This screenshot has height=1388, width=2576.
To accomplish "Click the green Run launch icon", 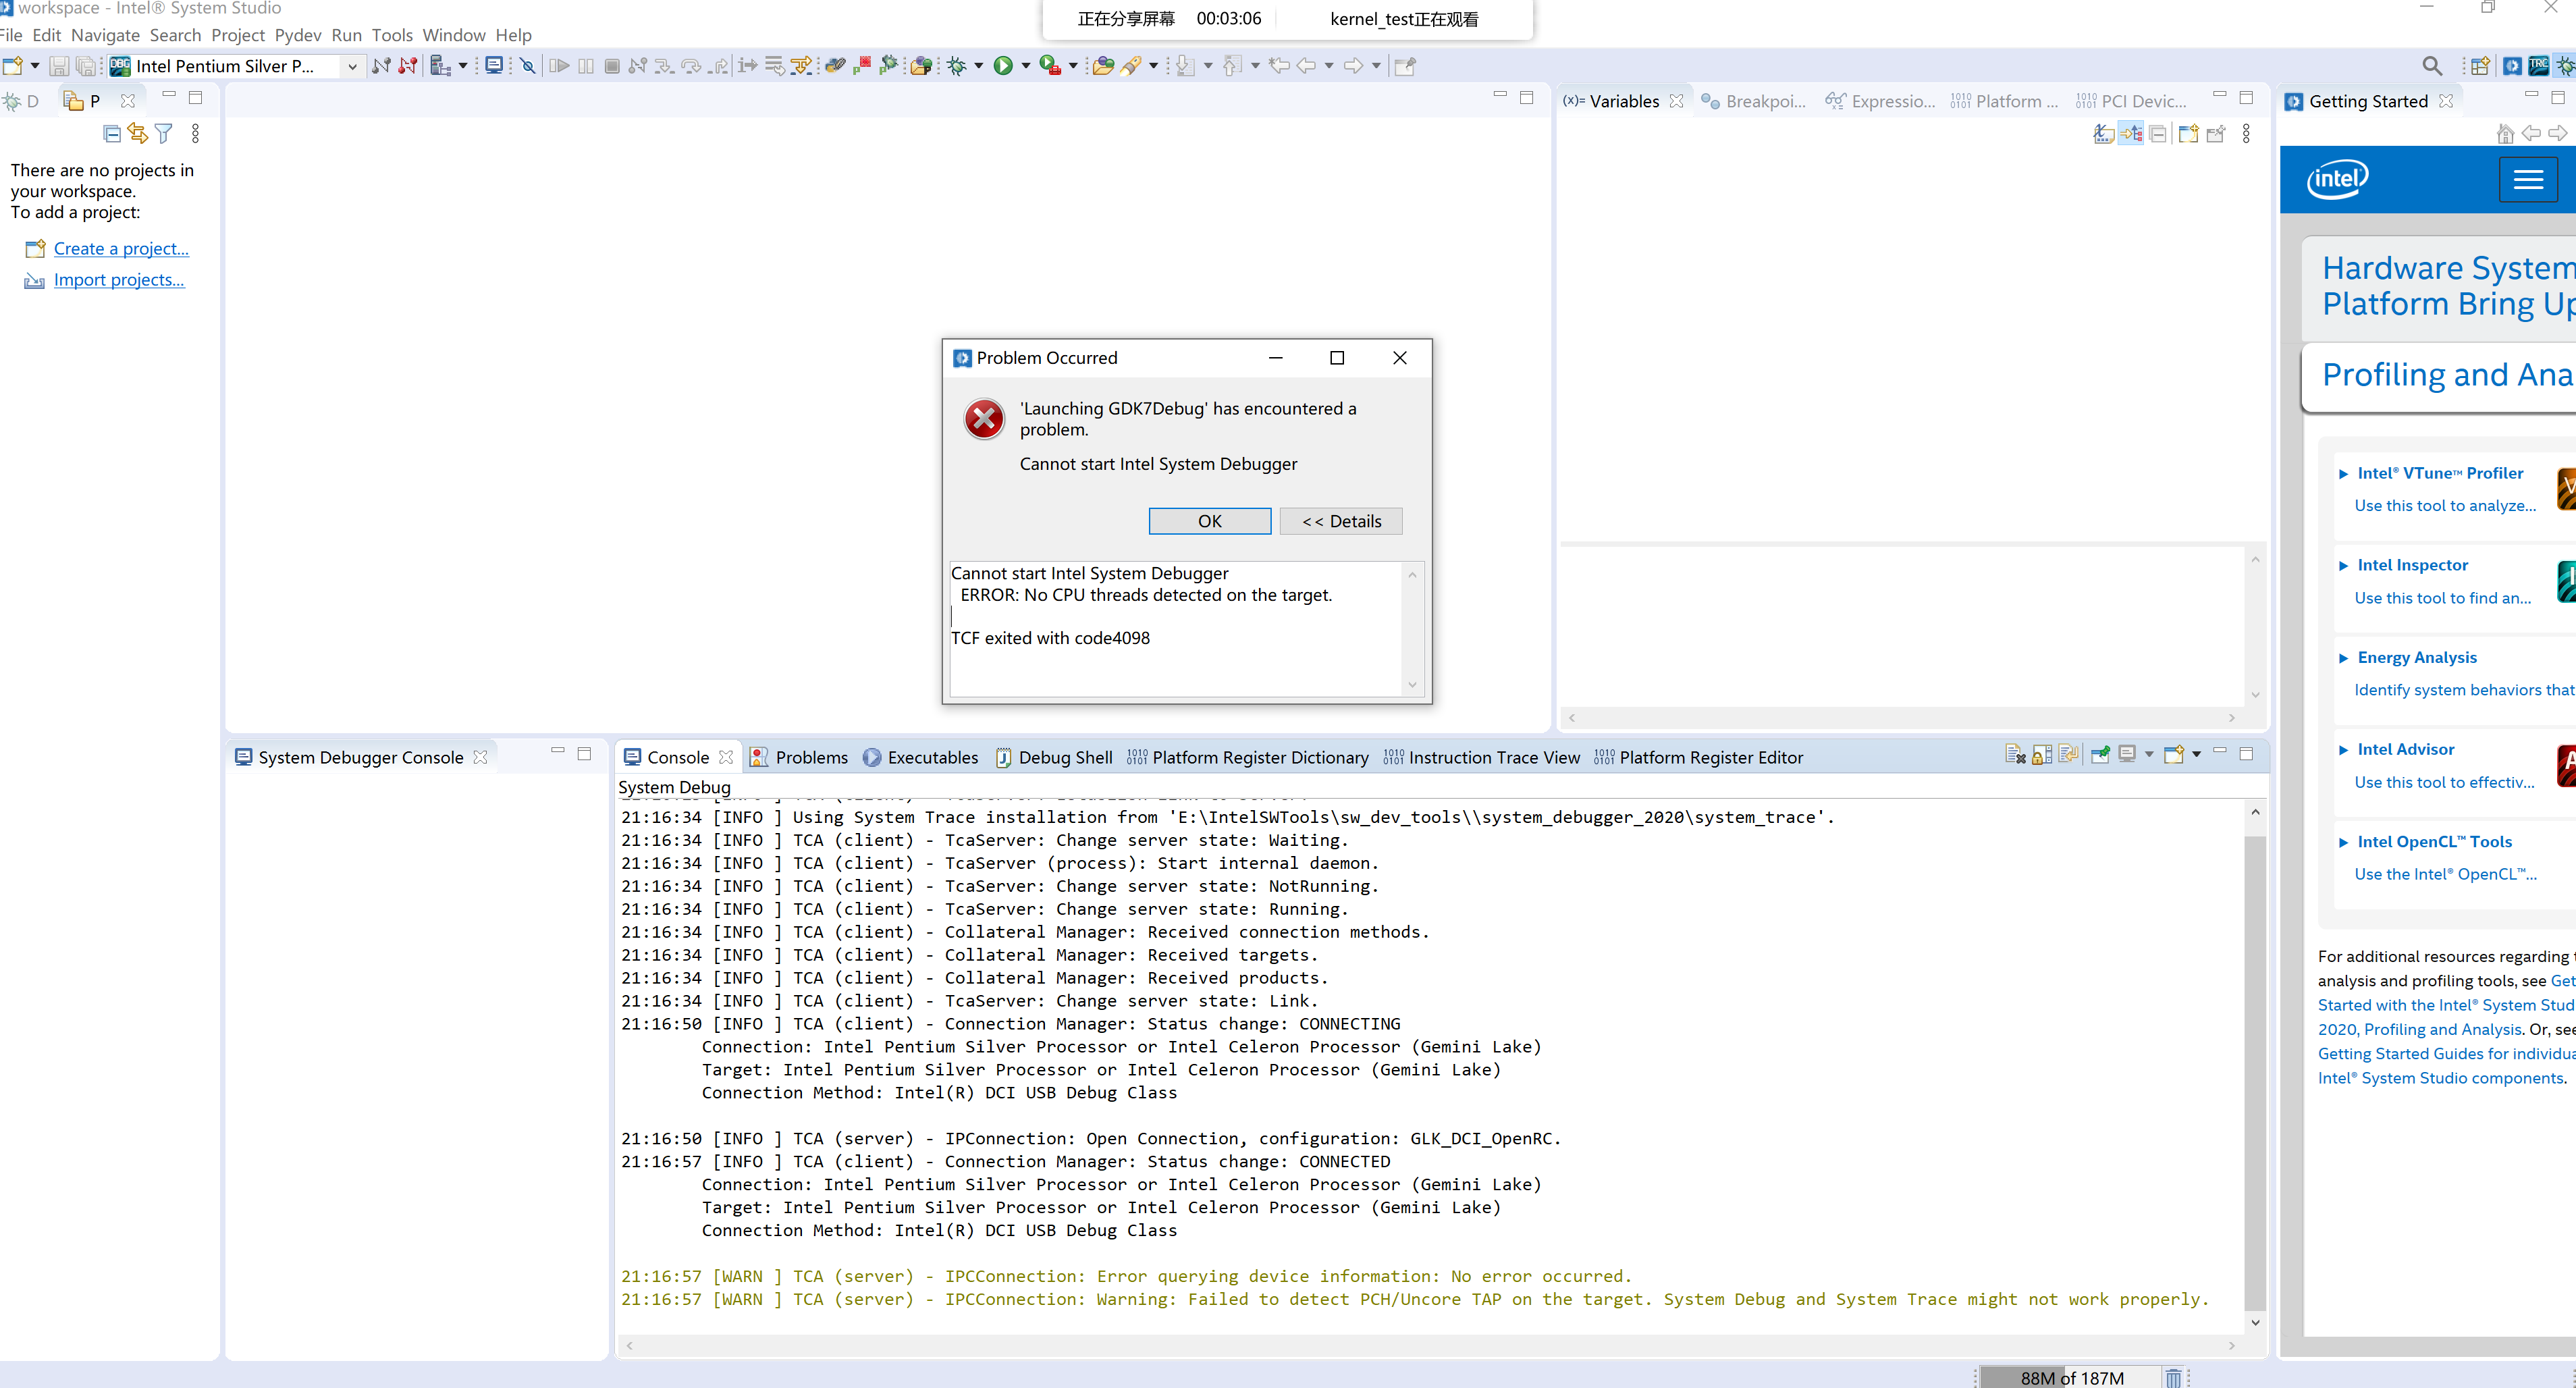I will [x=1003, y=66].
